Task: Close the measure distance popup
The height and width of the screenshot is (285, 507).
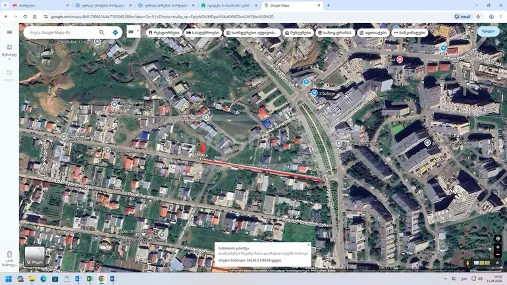Action: coord(308,245)
